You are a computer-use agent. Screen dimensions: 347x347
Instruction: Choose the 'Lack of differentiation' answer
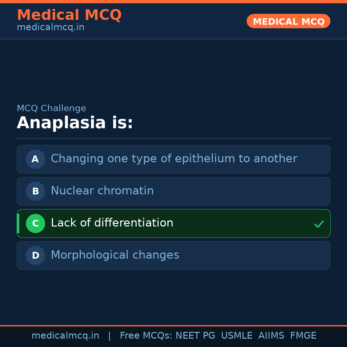(x=112, y=223)
